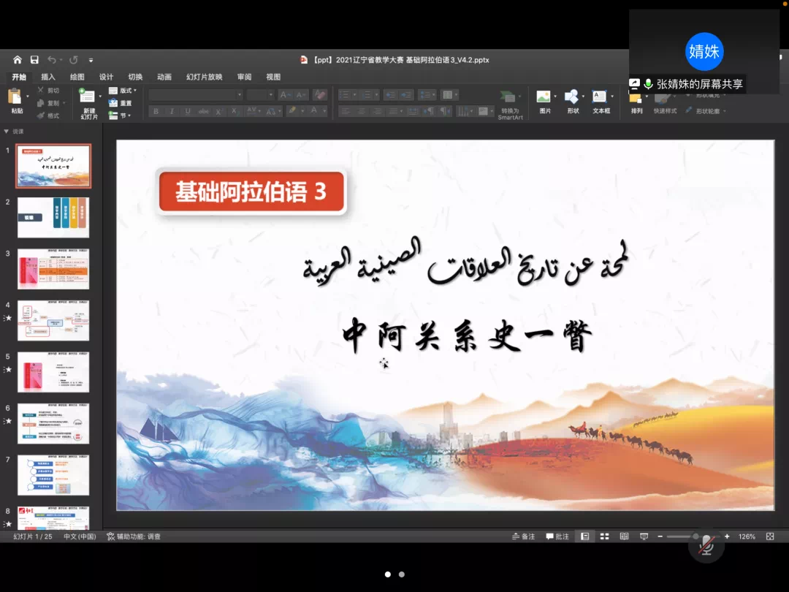The height and width of the screenshot is (592, 789).
Task: Adjust the zoom slider in status bar
Action: pyautogui.click(x=695, y=536)
